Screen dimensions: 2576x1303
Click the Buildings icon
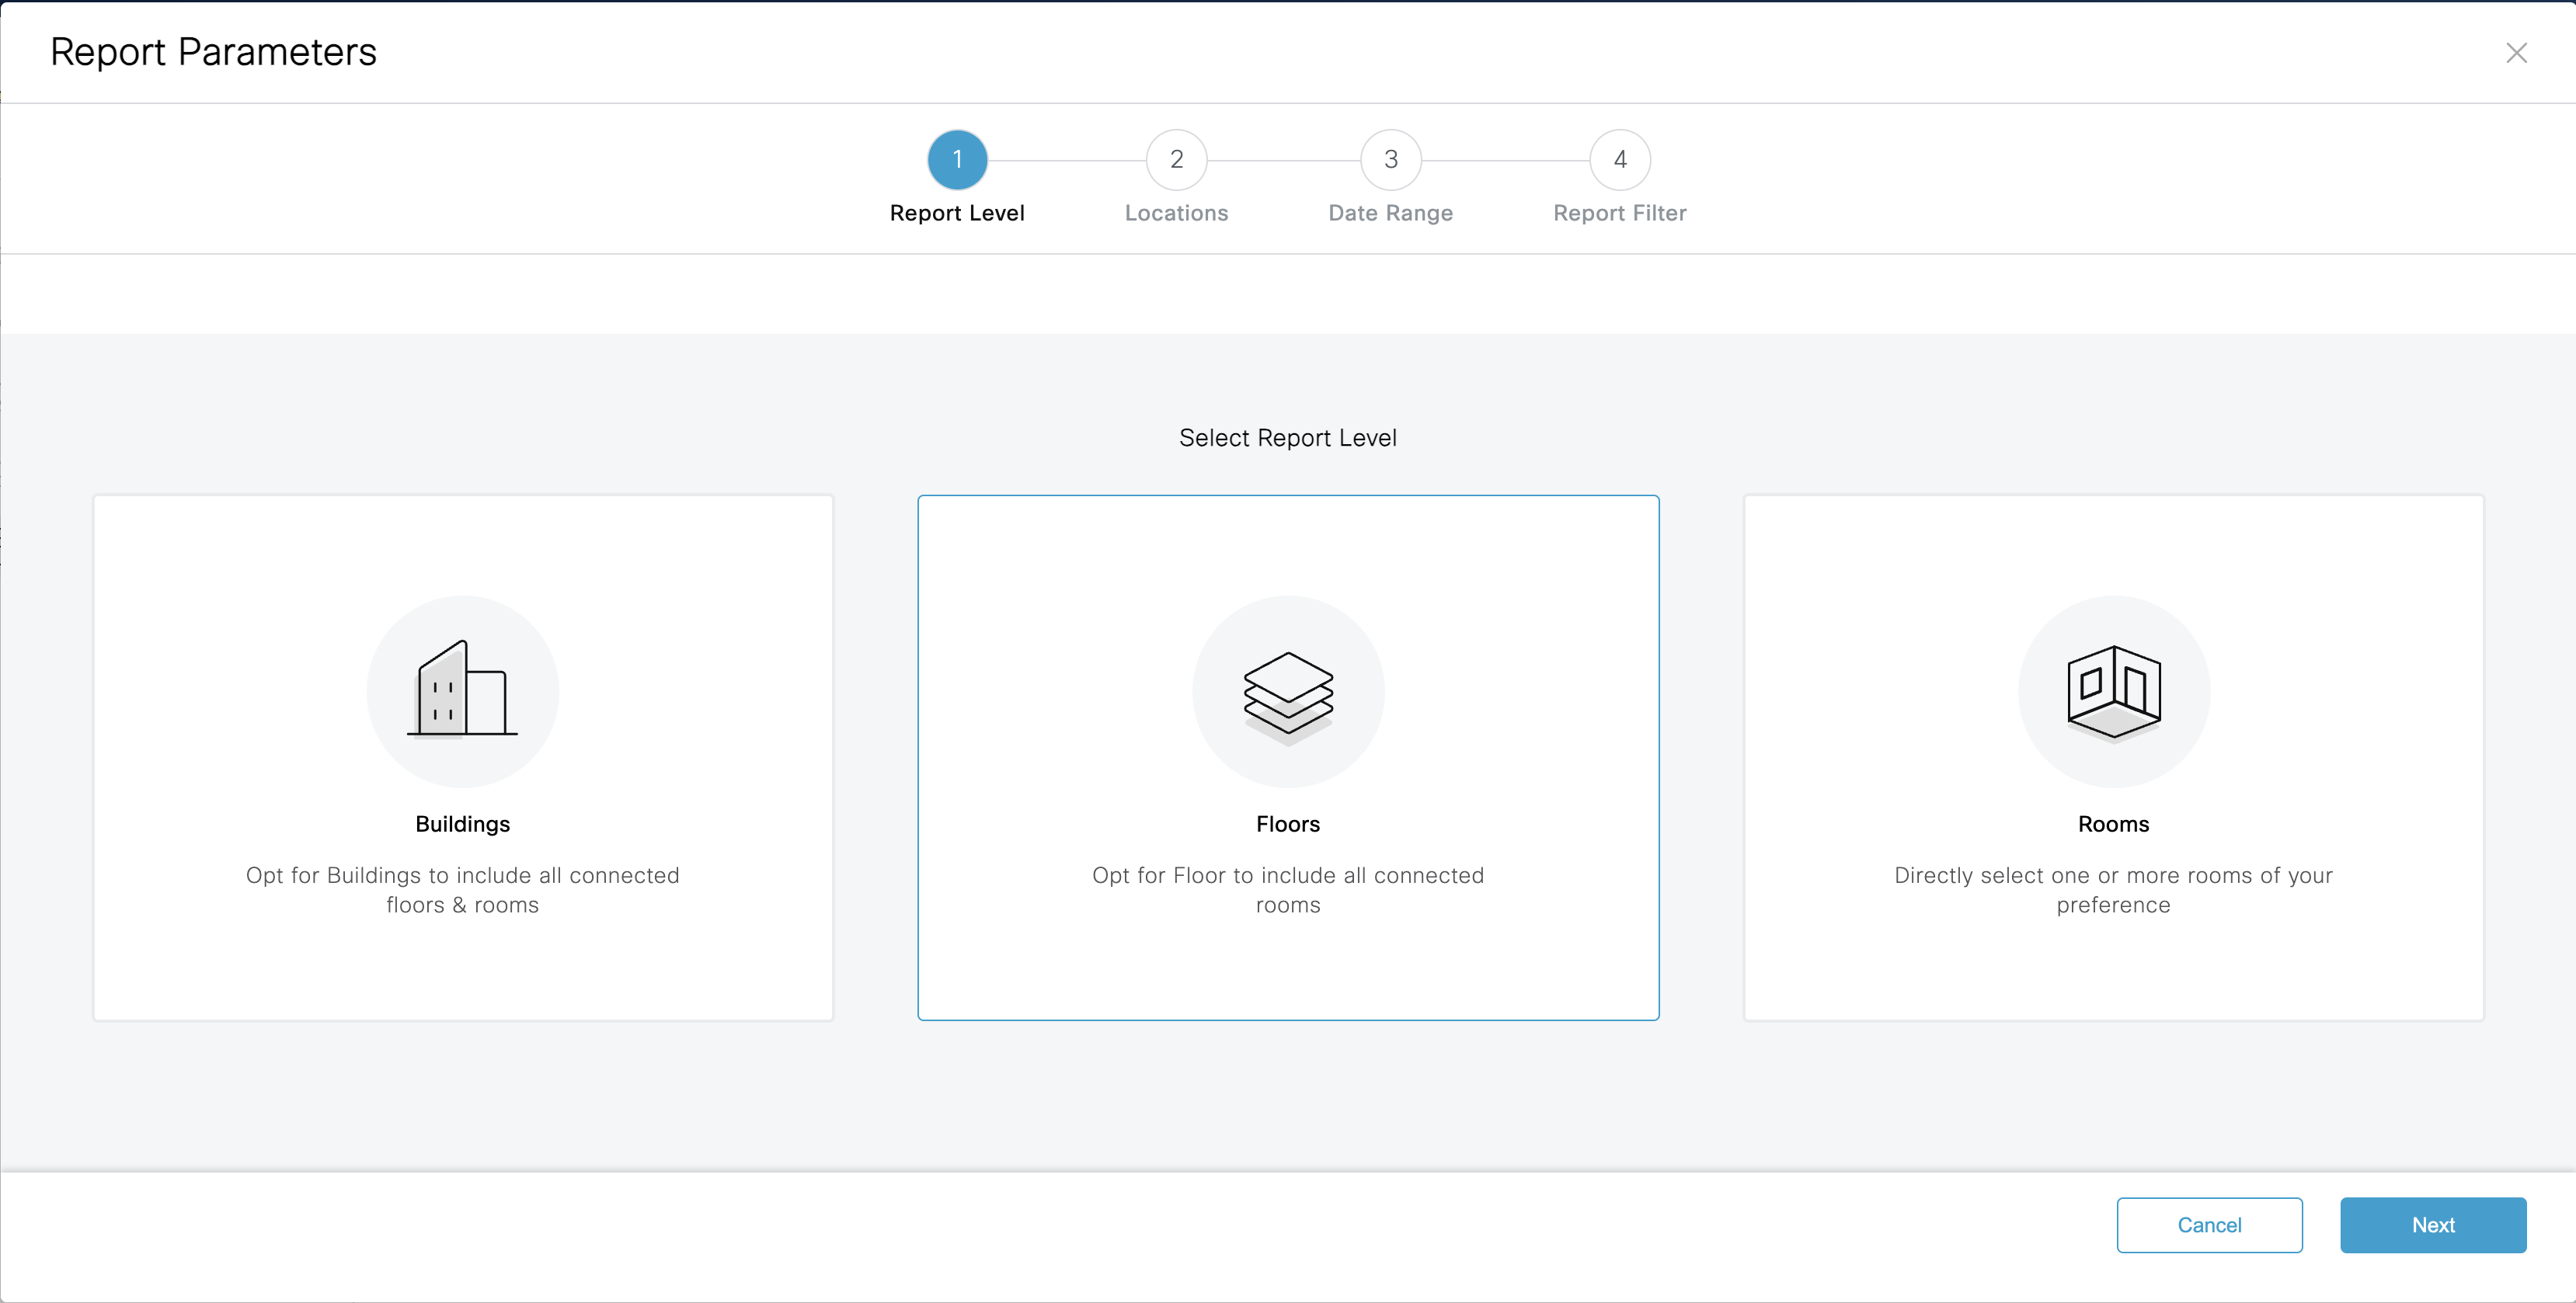tap(462, 690)
